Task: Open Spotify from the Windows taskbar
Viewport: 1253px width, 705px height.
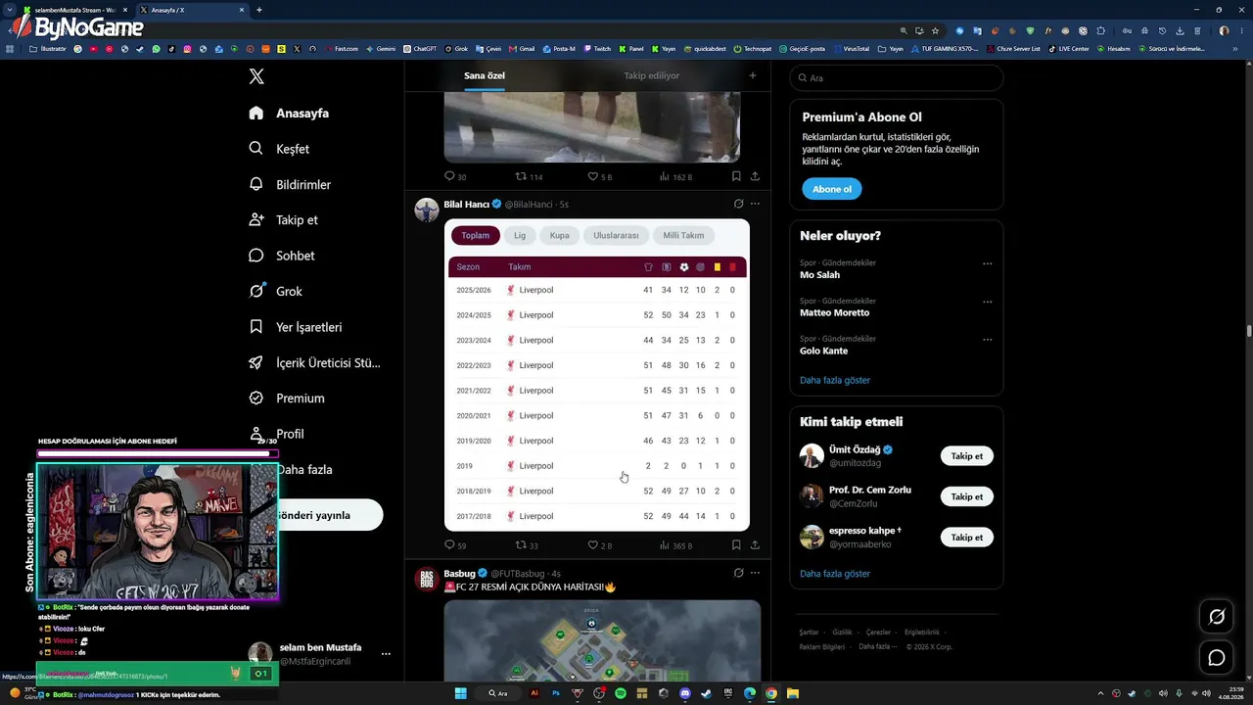Action: tap(621, 693)
